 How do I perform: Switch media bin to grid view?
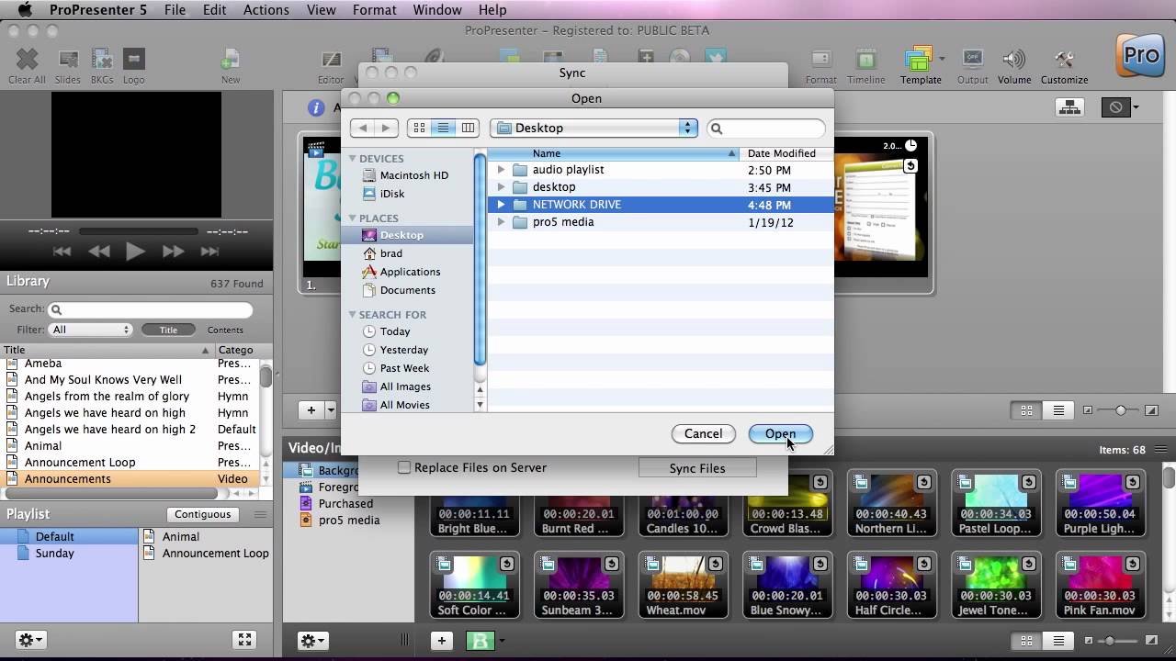tap(1027, 641)
